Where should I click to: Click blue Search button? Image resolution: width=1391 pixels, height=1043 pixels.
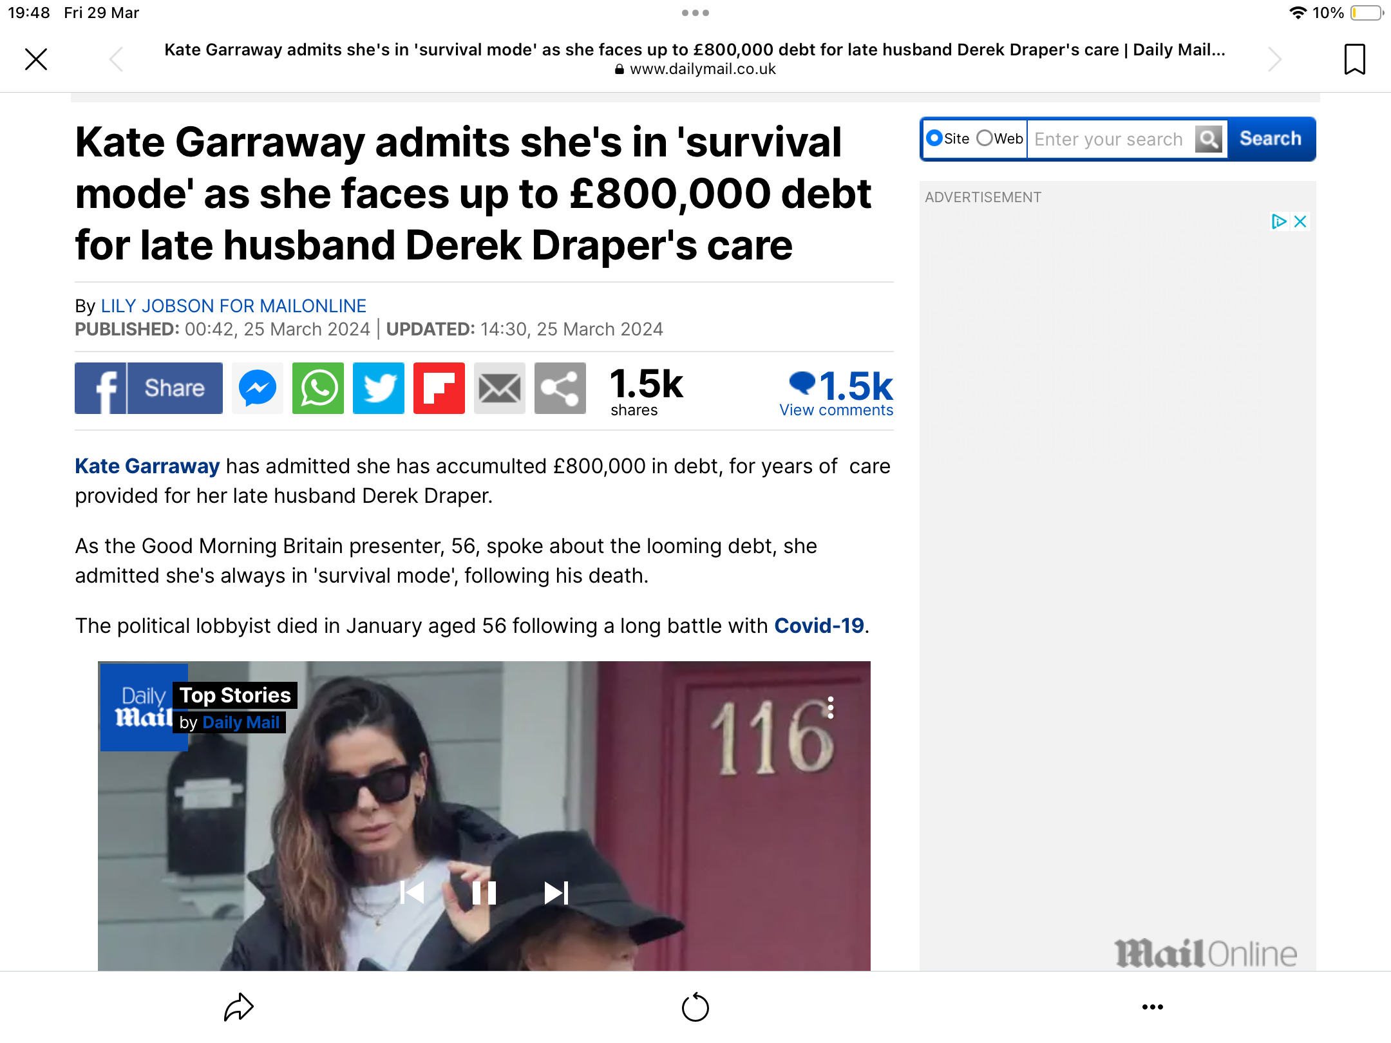[x=1271, y=139]
